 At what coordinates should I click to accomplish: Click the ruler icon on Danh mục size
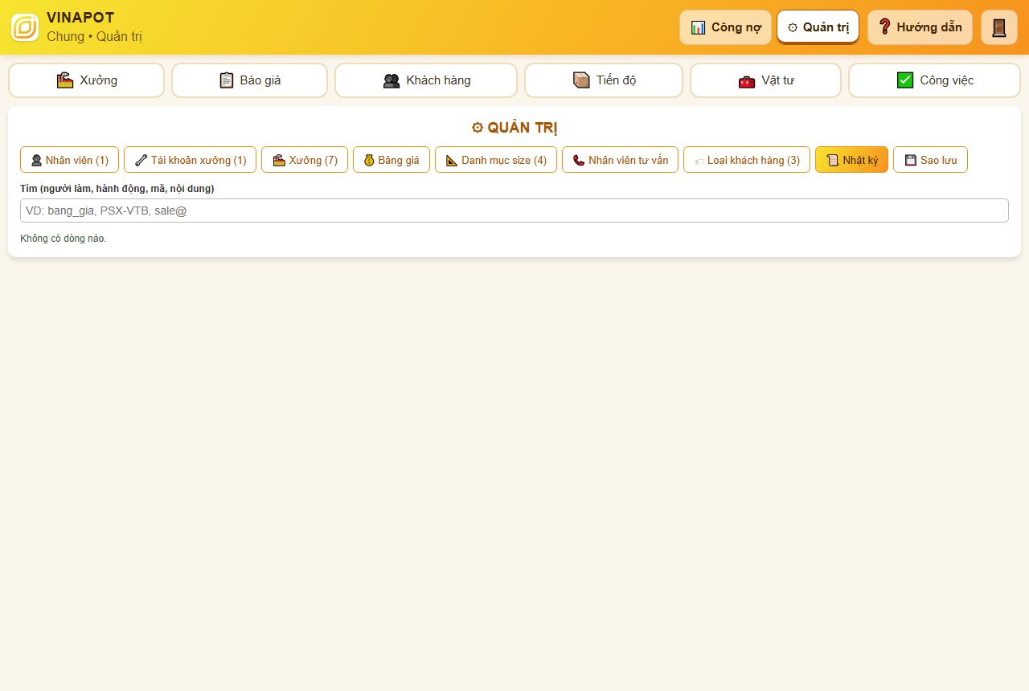pos(452,161)
